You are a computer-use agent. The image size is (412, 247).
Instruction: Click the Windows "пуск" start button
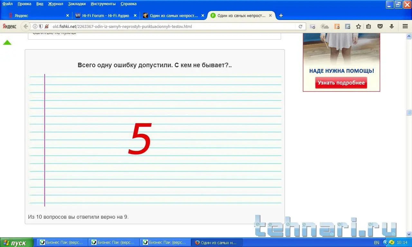17,243
